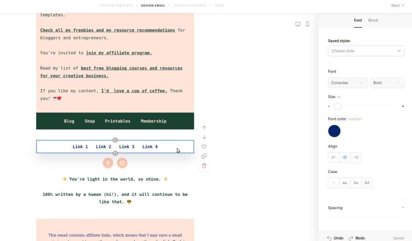Go to Design Email step

(x=153, y=6)
